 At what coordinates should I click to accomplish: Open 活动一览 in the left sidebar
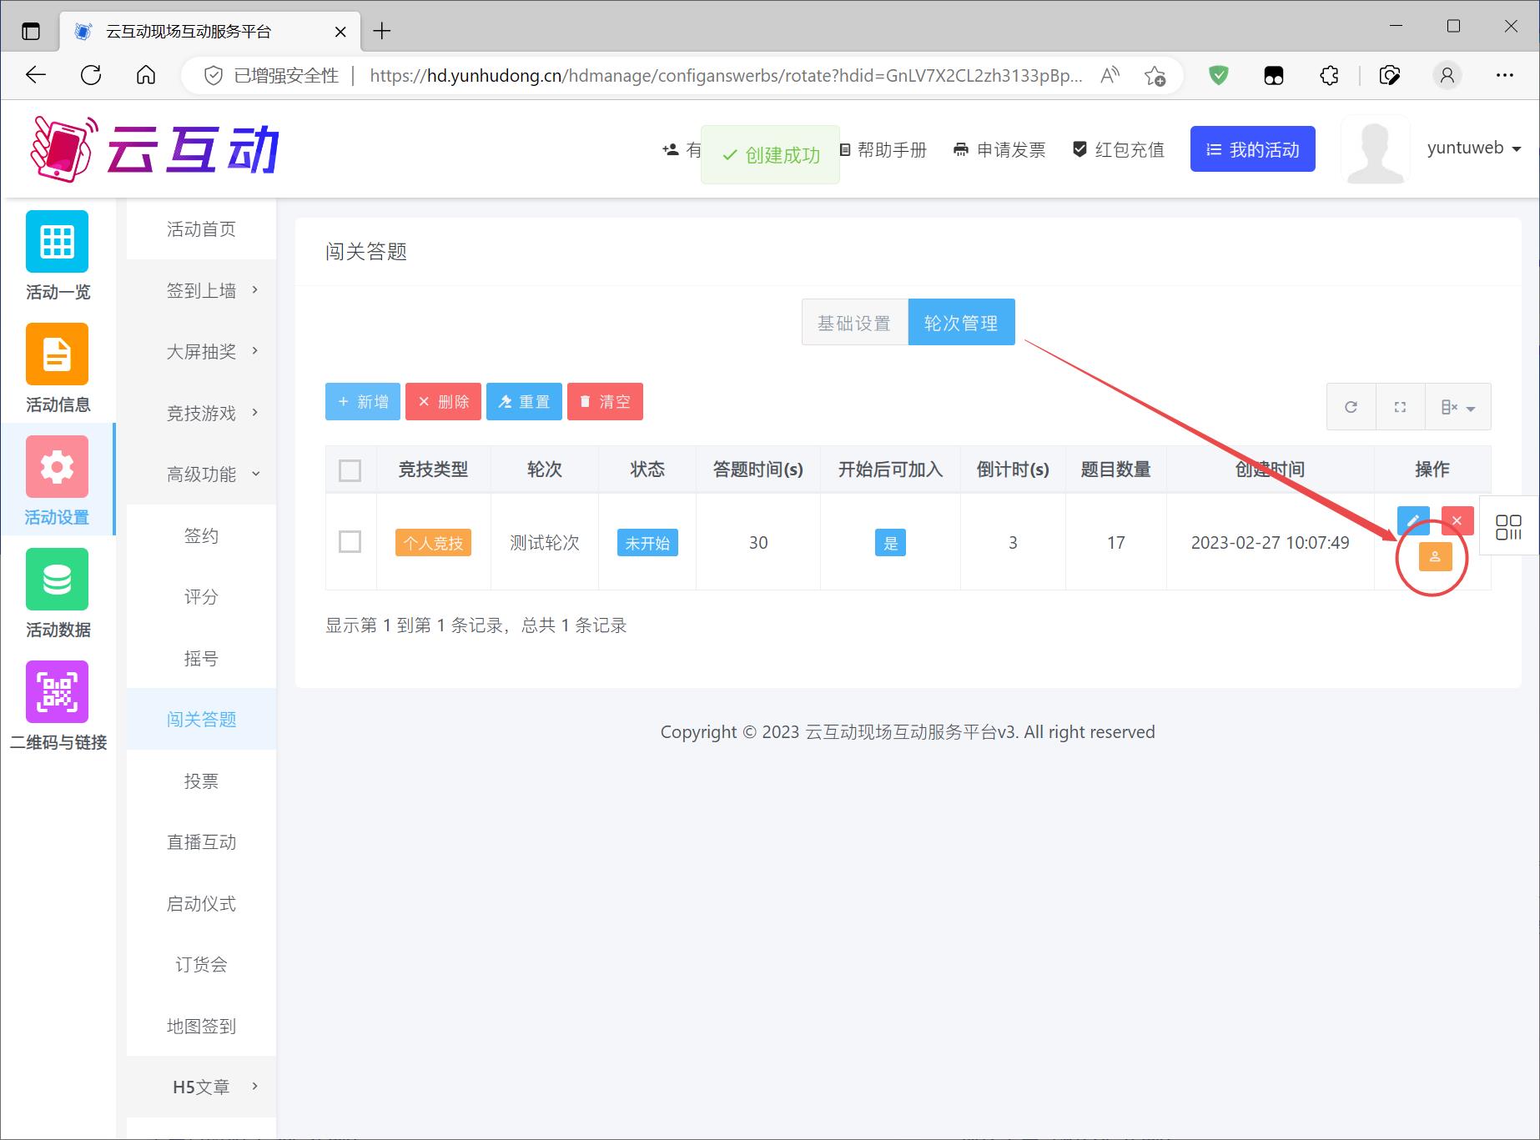tap(57, 255)
